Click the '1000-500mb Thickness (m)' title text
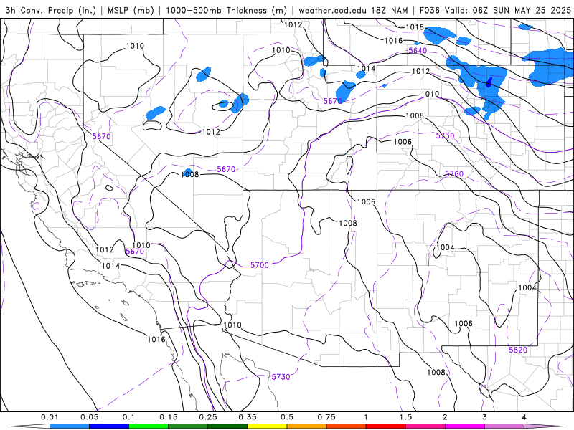The height and width of the screenshot is (430, 574). point(226,10)
